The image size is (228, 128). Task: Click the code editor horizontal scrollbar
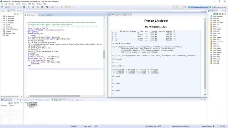(x=55, y=96)
